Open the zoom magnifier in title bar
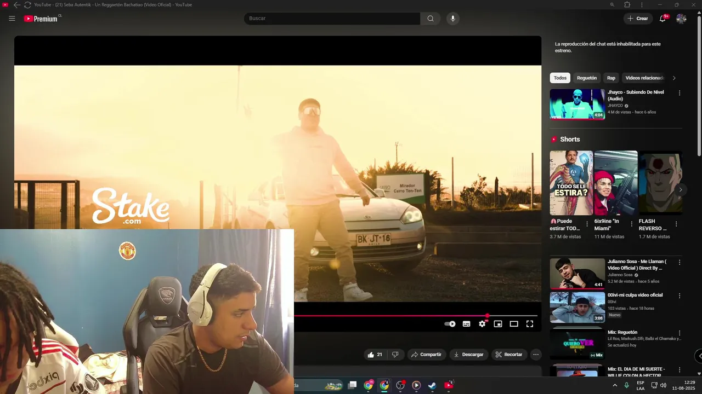 coord(613,5)
